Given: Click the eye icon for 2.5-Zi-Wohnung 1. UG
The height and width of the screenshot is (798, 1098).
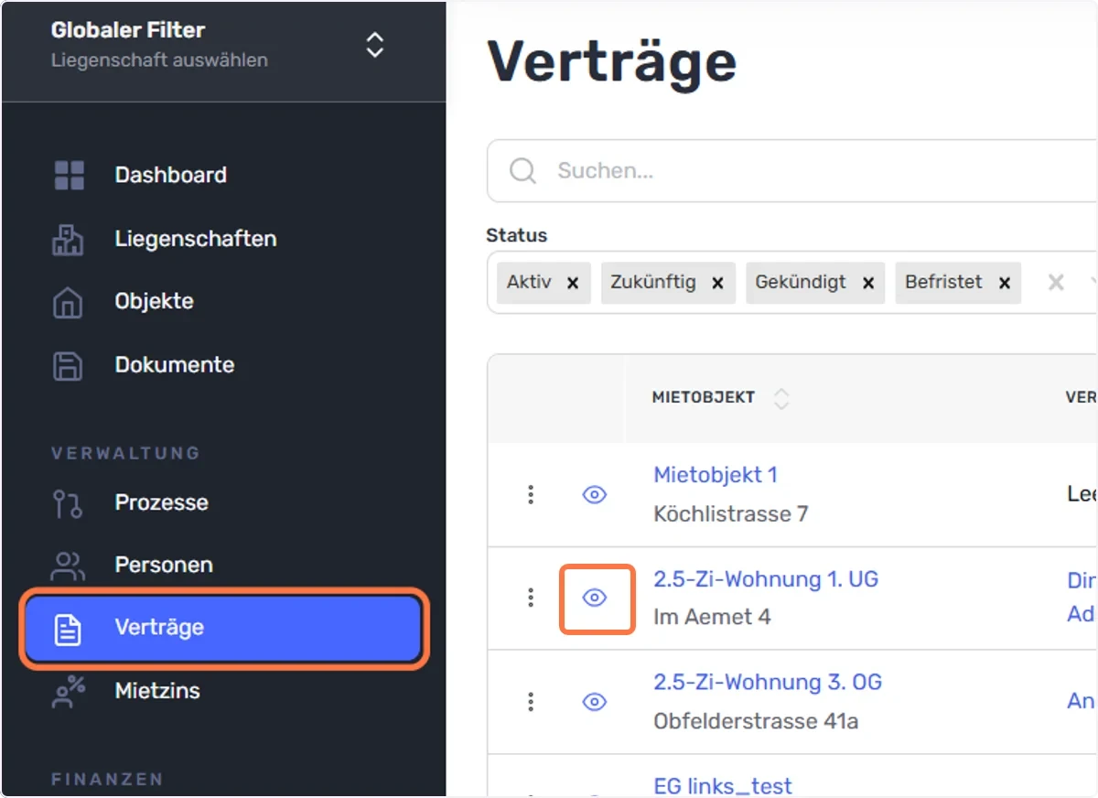Looking at the screenshot, I should (x=595, y=598).
